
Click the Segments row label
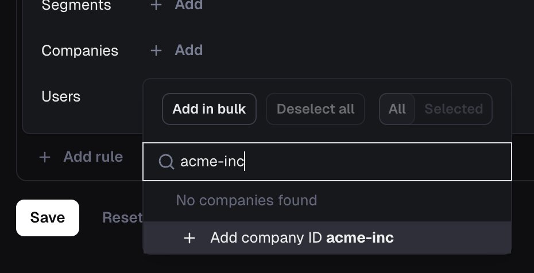coord(76,5)
